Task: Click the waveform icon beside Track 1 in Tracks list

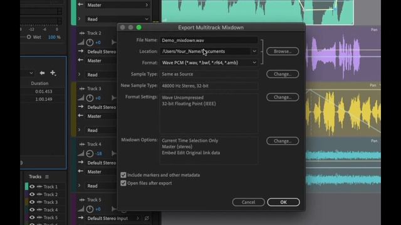Action: pos(39,187)
